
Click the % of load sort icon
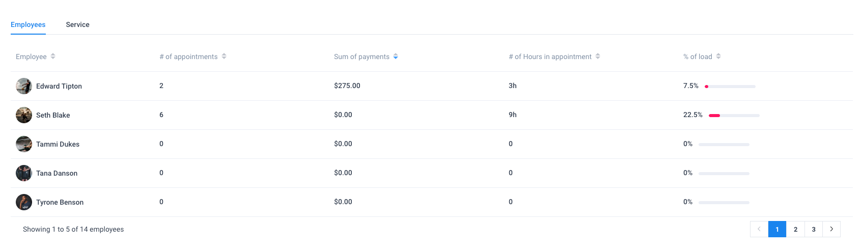coord(718,57)
